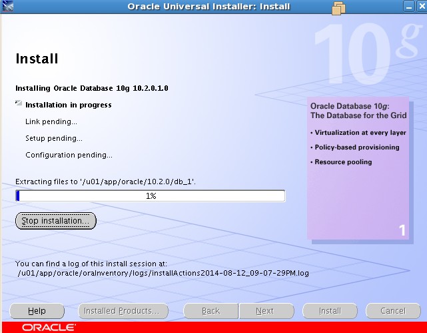Click 'Installing Oracle Database 10g 10.2.0.1.0' text

(92, 88)
